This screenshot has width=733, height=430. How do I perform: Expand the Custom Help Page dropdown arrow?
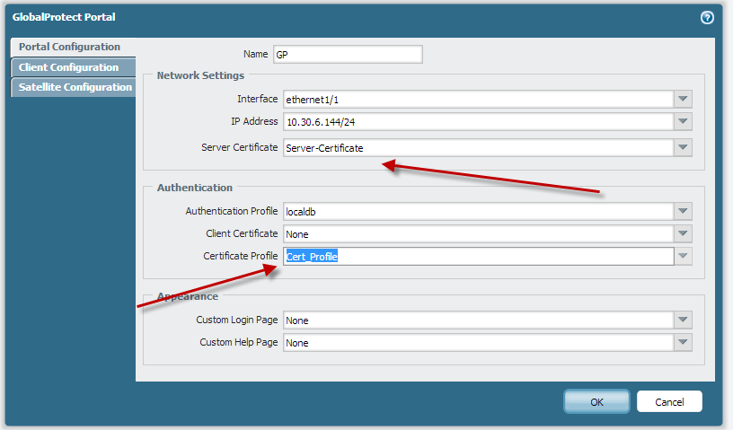[x=683, y=342]
